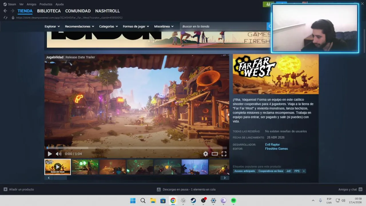
Task: Switch to BIBLIOTECA tab
Action: (49, 11)
